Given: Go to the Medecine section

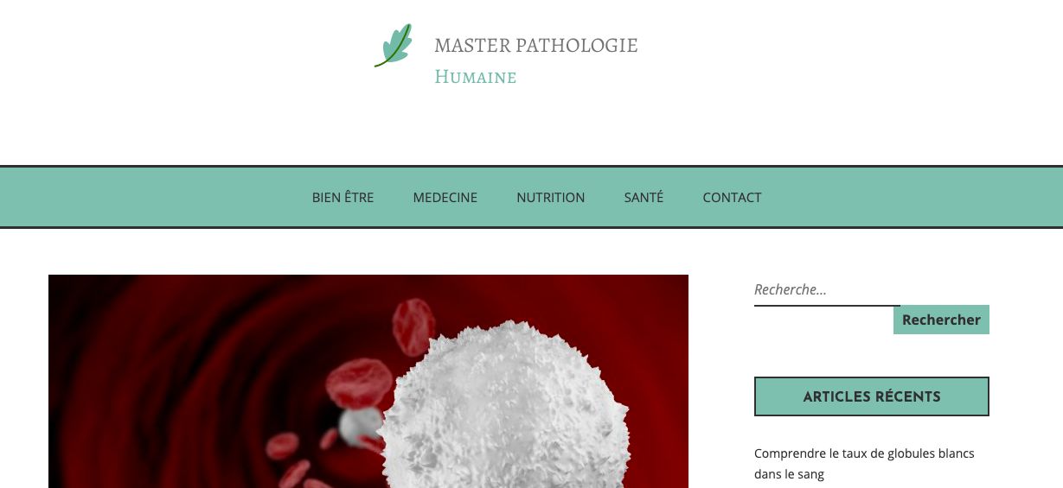Looking at the screenshot, I should 445,198.
